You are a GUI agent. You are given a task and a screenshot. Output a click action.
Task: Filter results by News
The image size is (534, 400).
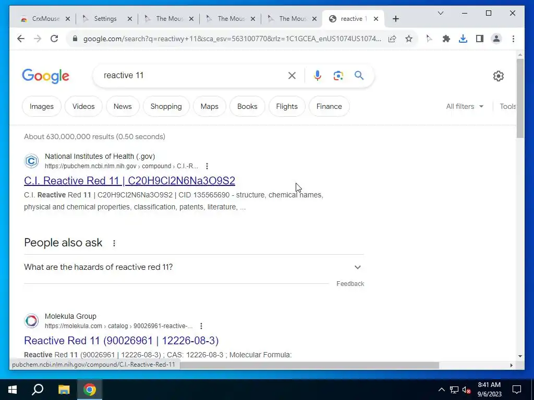(123, 106)
